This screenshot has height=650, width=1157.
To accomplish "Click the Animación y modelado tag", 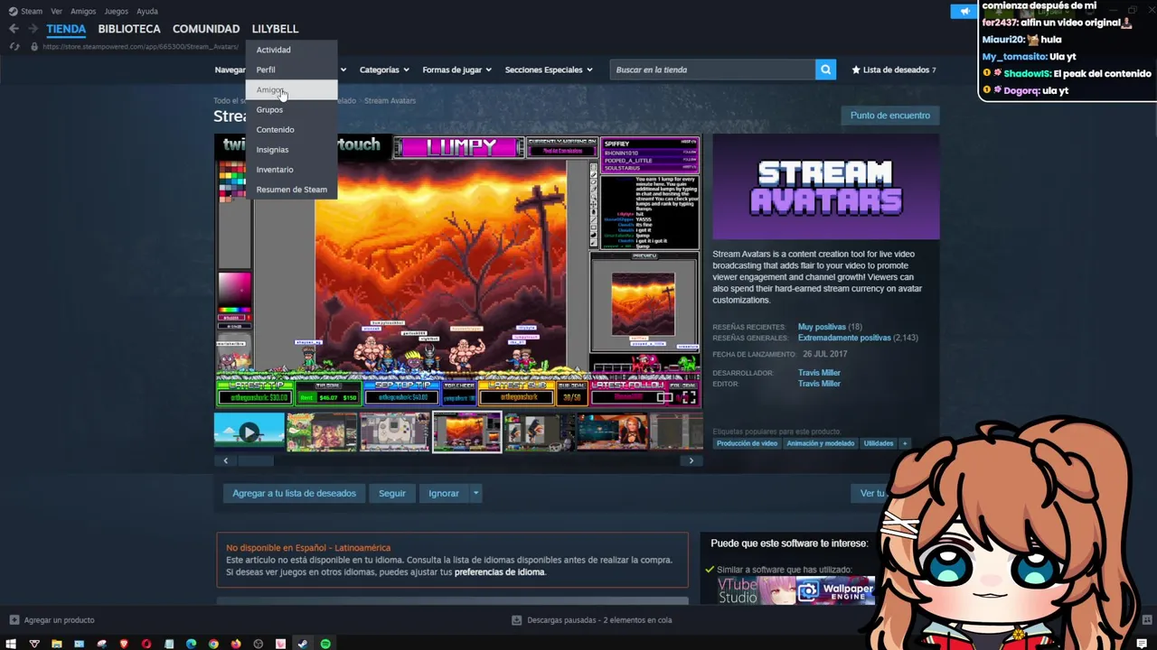I will tap(821, 443).
